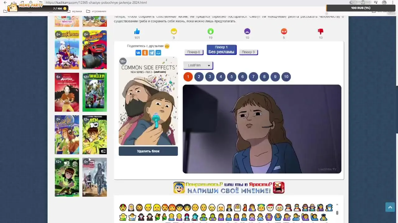
Task: Select episode 3
Action: (x=210, y=77)
